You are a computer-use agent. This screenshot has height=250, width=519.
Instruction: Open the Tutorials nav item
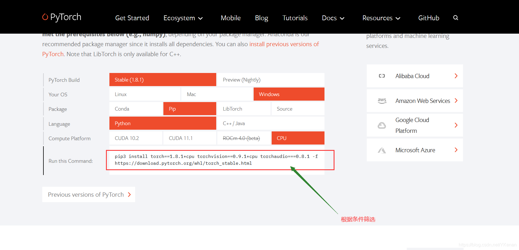coord(295,18)
